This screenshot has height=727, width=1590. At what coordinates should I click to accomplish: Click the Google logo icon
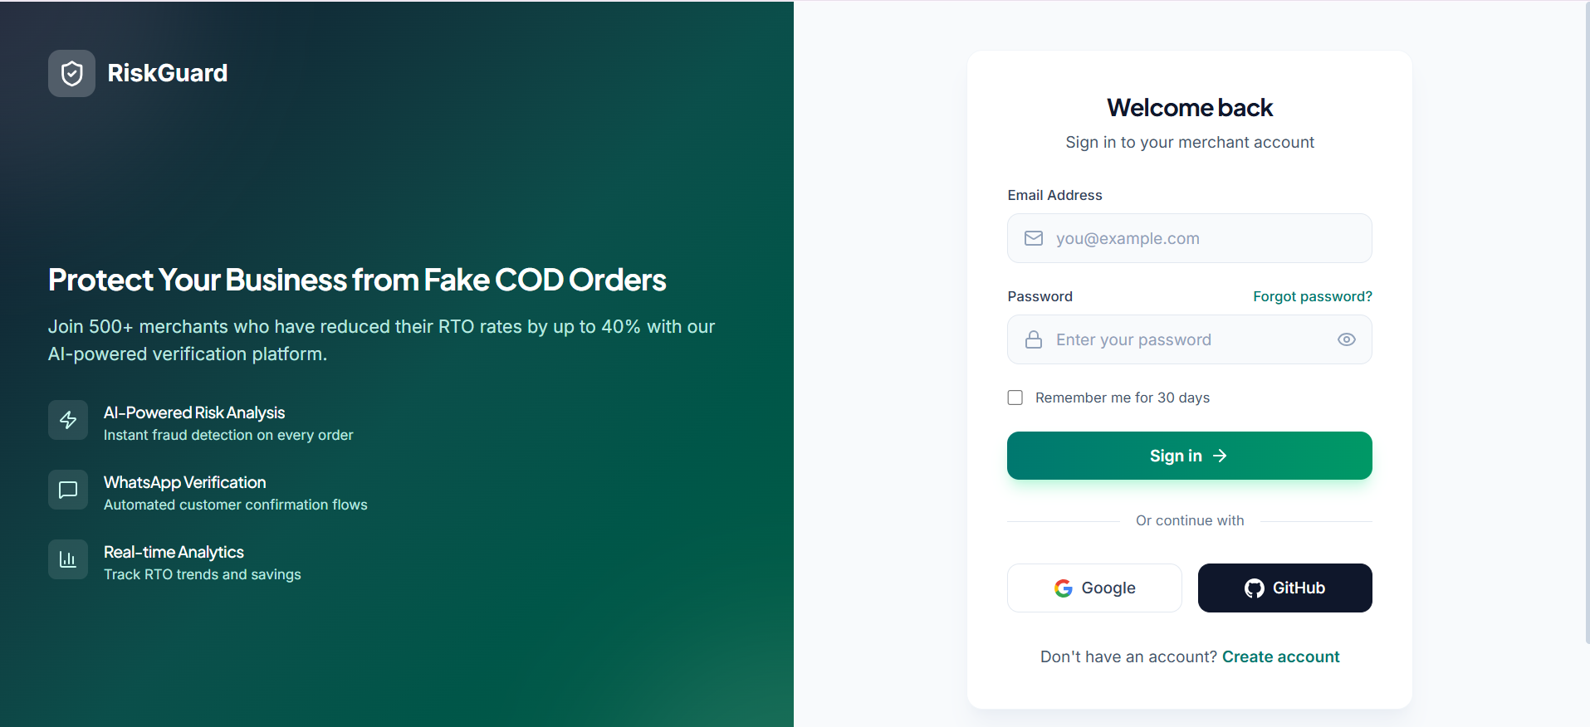1064,588
